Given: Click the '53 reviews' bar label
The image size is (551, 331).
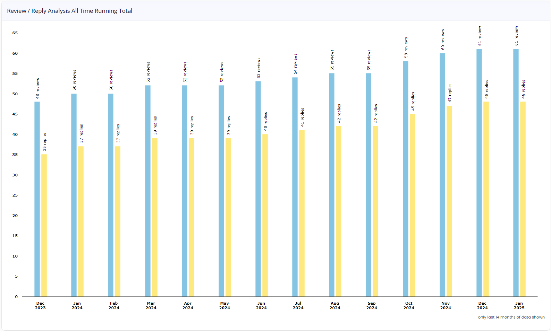Looking at the screenshot, I should click(258, 68).
